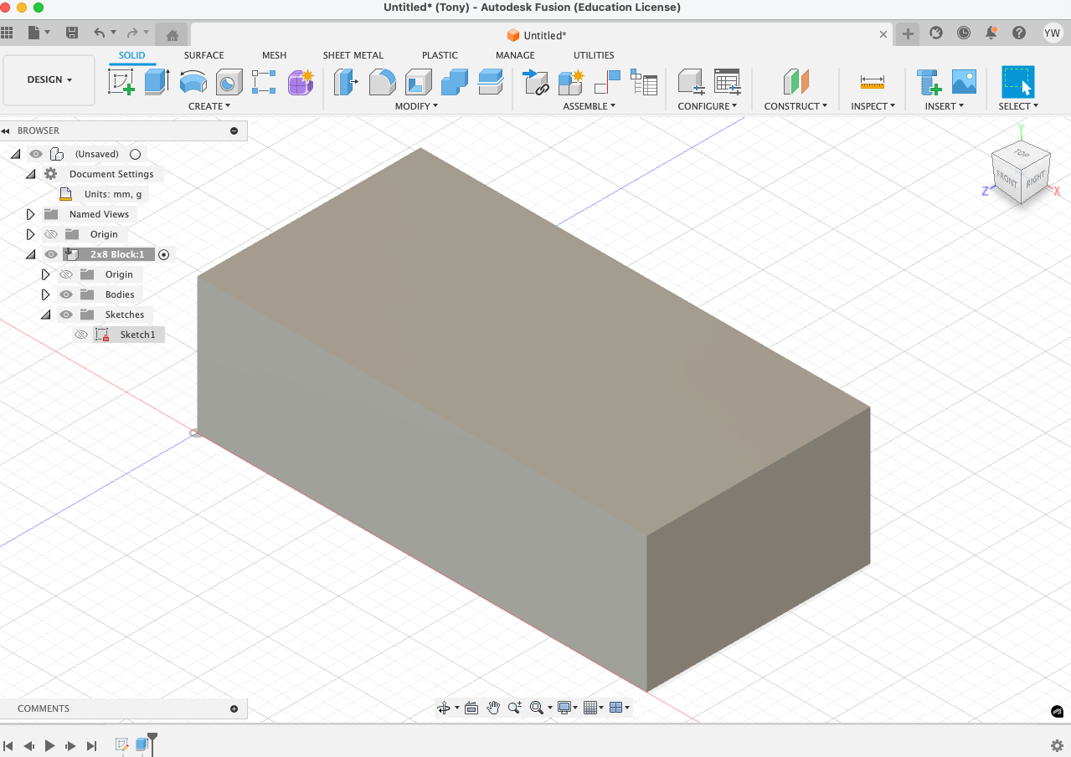Toggle visibility of the Bodies folder
The height and width of the screenshot is (757, 1071).
click(66, 294)
